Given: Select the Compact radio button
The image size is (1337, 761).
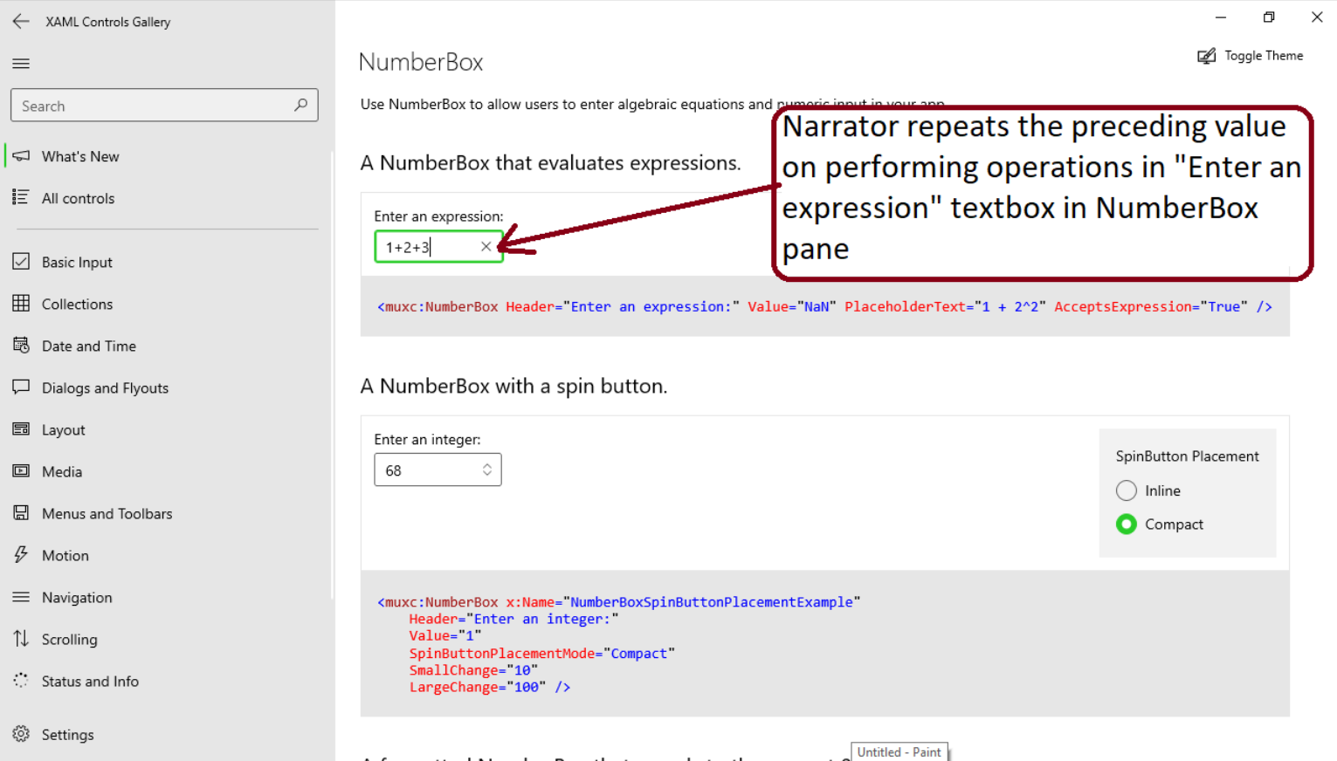Looking at the screenshot, I should click(1127, 524).
